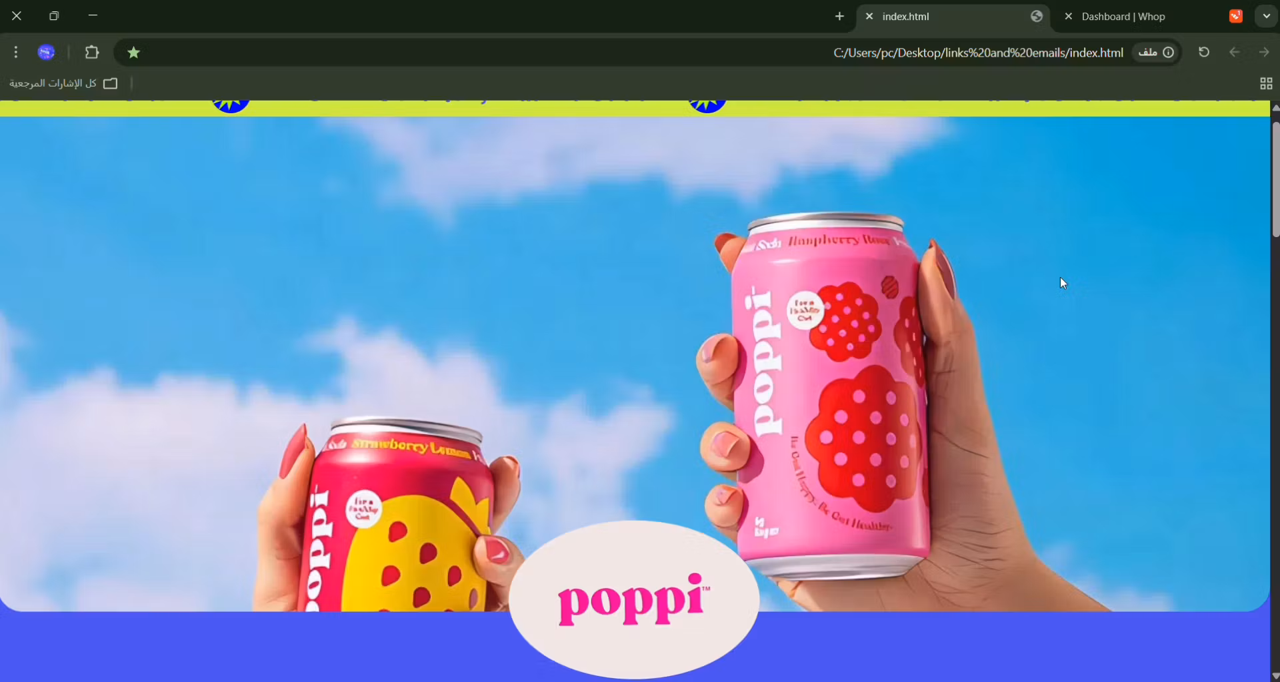1280x682 pixels.
Task: Click the URL text in the address bar
Action: pyautogui.click(x=978, y=53)
